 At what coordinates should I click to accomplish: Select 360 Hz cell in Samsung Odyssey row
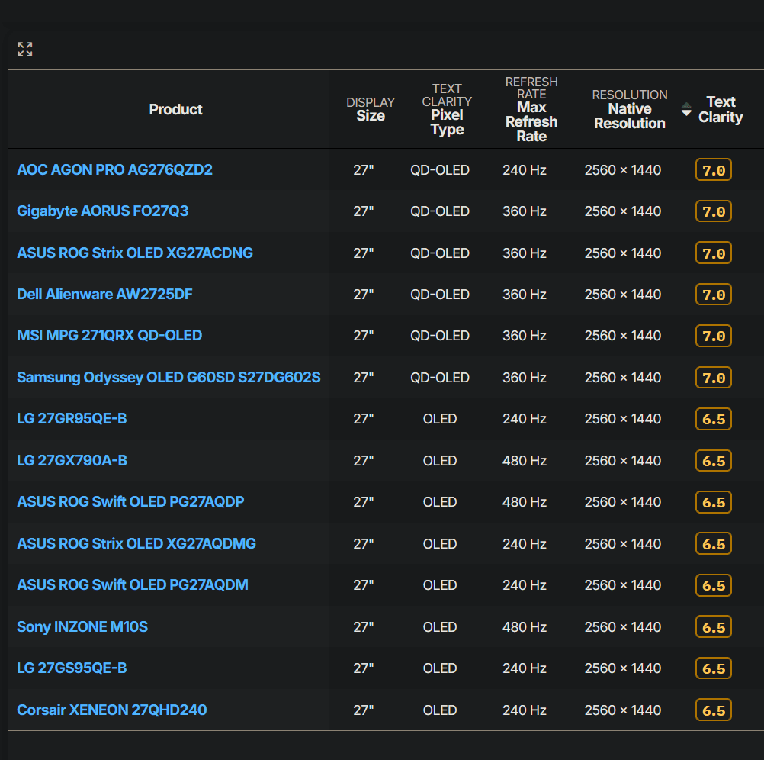[x=525, y=377]
